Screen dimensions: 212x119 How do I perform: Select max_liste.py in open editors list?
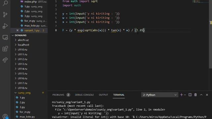click(29, 26)
